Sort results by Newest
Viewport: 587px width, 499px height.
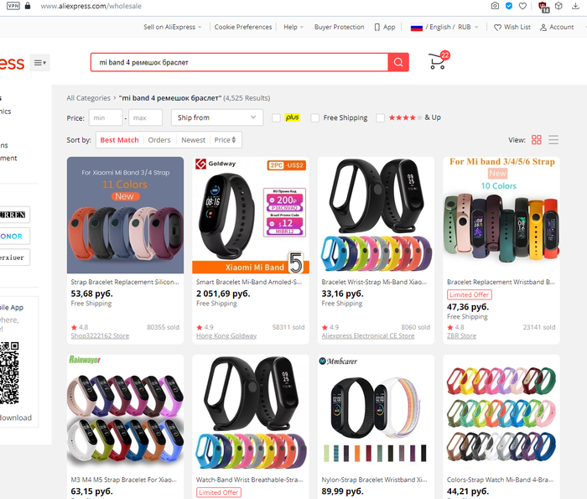coord(193,140)
